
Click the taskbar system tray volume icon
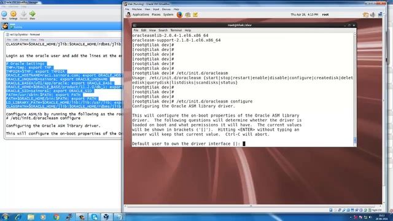[370, 217]
